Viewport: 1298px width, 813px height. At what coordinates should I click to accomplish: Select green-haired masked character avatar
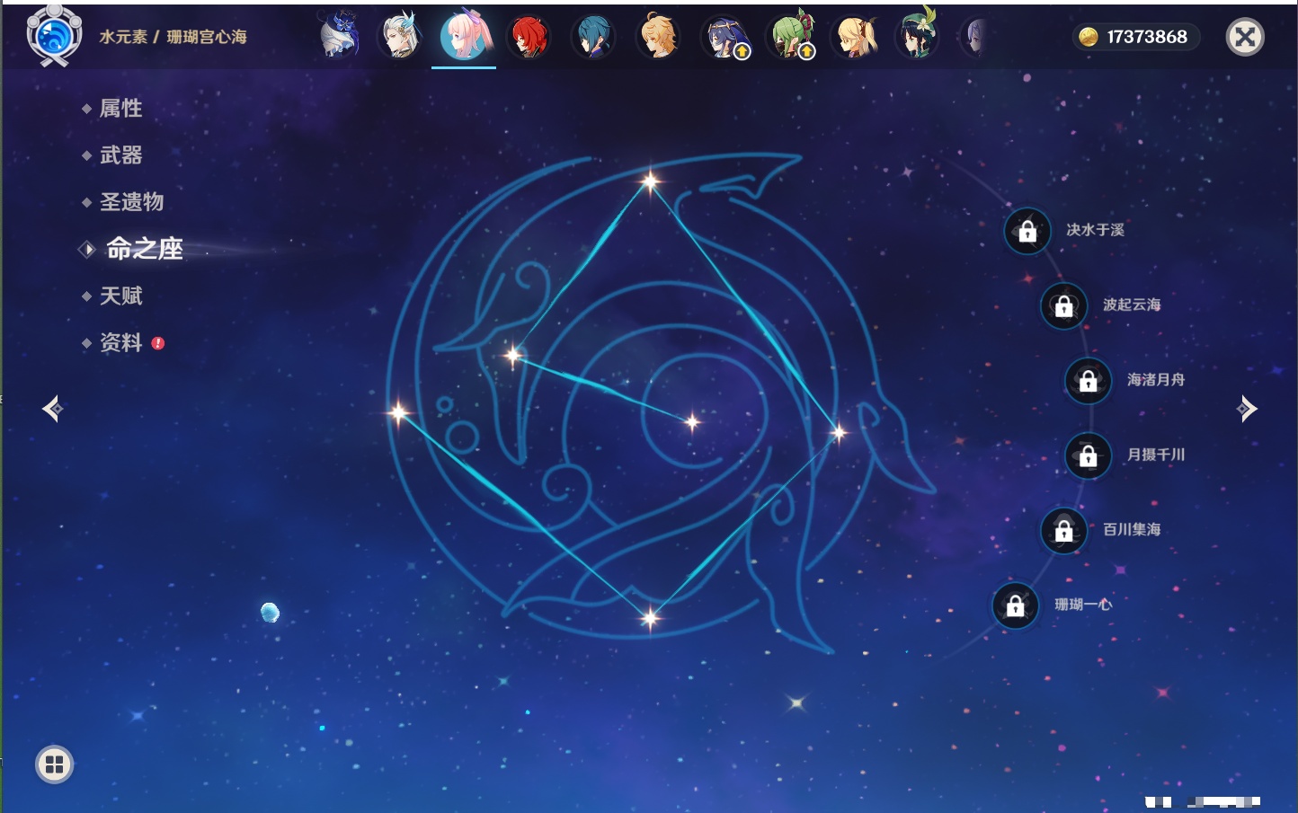tap(790, 37)
